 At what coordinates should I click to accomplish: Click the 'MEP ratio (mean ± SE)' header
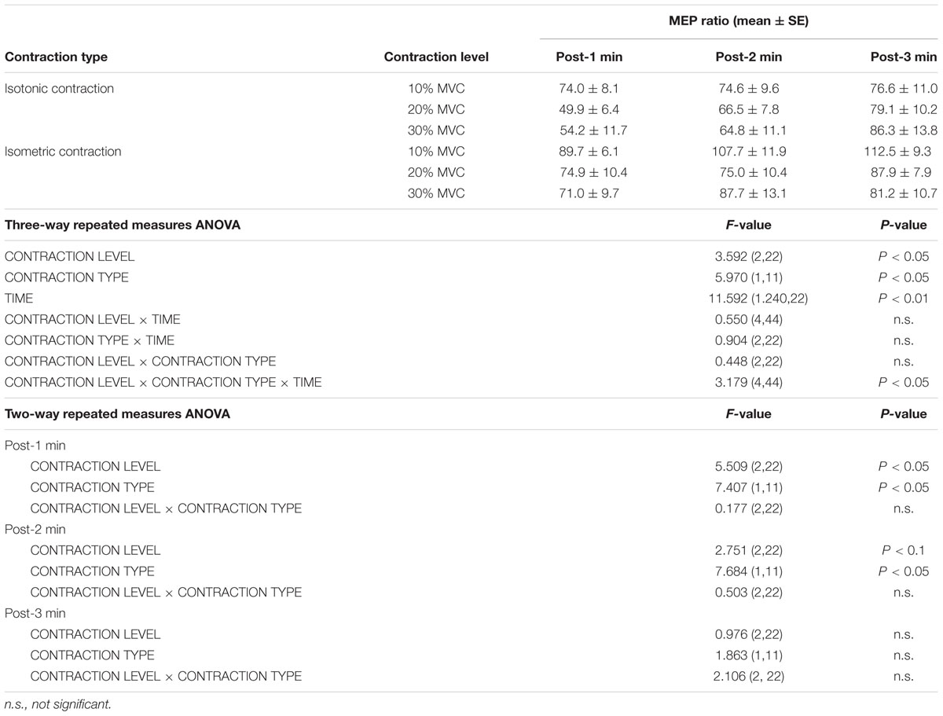pyautogui.click(x=743, y=21)
